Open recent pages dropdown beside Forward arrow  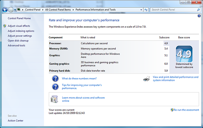15,10
